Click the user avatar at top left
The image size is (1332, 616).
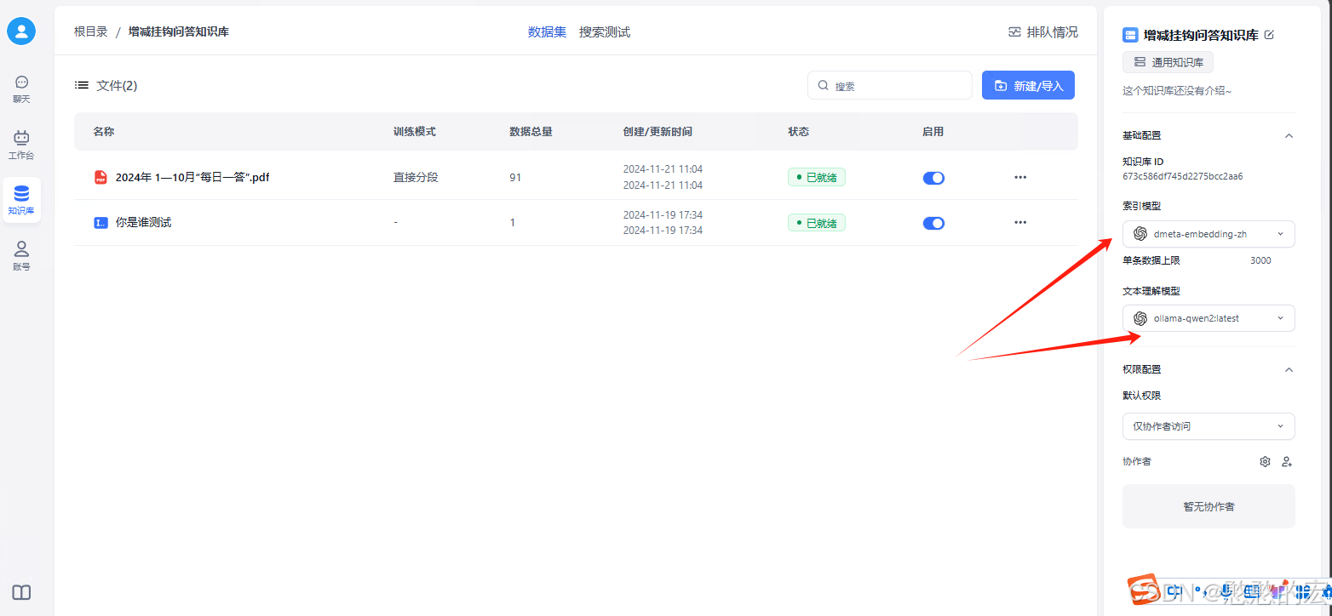pos(21,31)
